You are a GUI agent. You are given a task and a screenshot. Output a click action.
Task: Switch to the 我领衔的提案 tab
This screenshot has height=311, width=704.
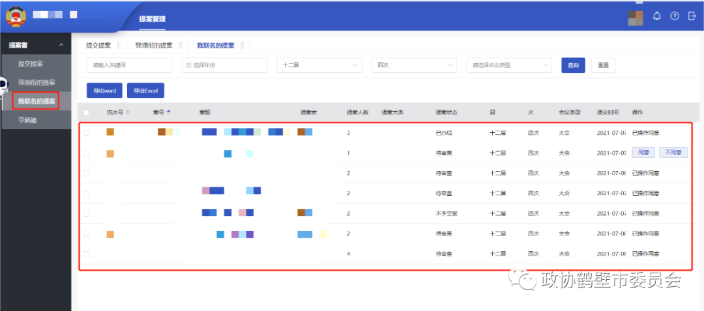point(154,46)
